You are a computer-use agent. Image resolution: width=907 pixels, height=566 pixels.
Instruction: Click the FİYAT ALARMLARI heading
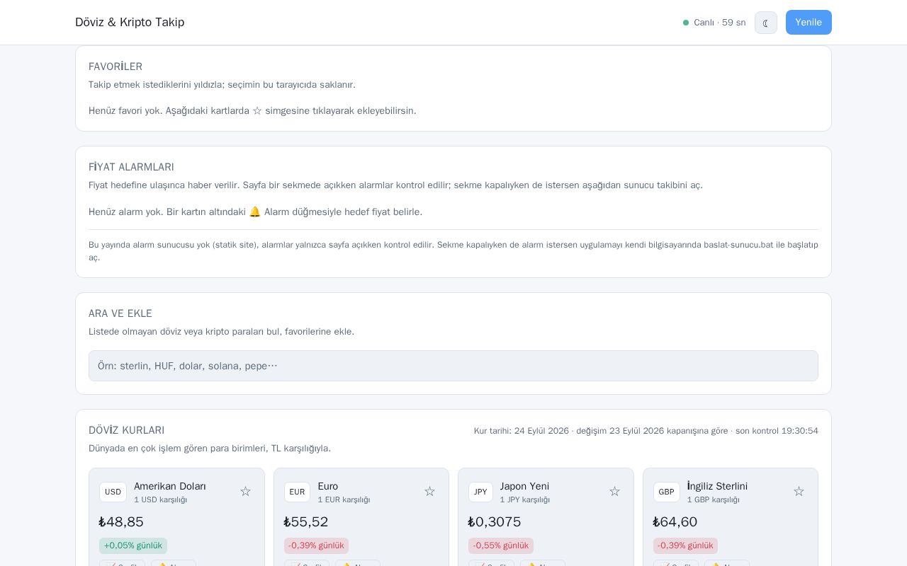coord(131,167)
